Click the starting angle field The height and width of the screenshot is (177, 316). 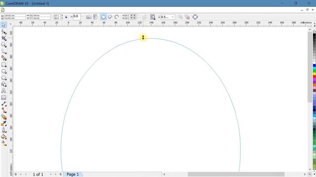click(126, 15)
